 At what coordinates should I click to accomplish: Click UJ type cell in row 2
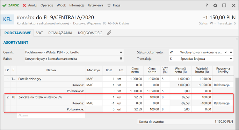(x=13, y=97)
